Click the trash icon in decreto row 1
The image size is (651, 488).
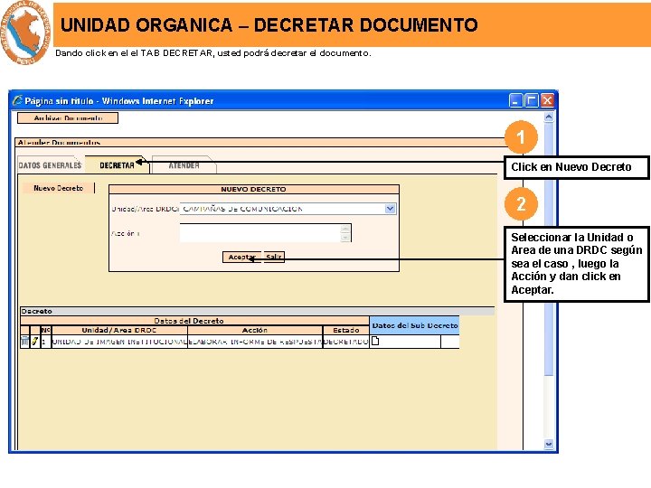[x=25, y=341]
